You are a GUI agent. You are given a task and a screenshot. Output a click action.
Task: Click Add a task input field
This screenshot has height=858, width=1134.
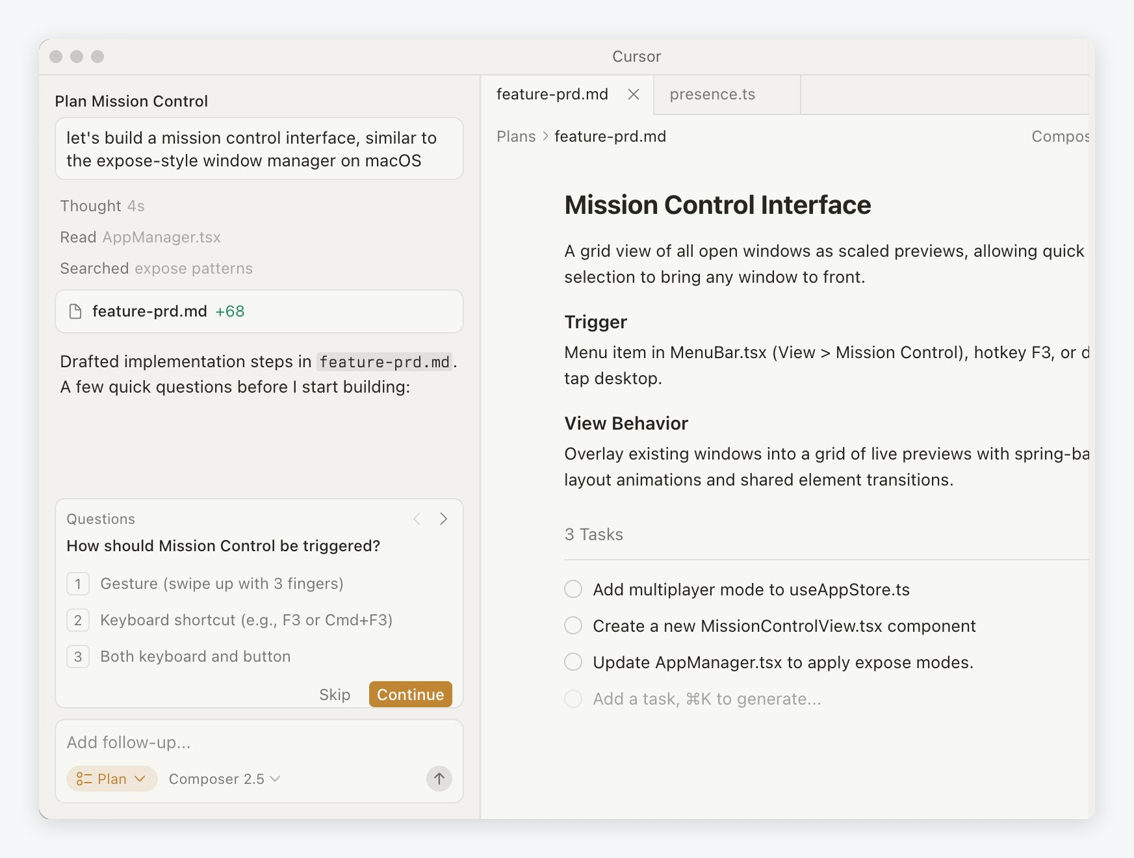pyautogui.click(x=707, y=699)
